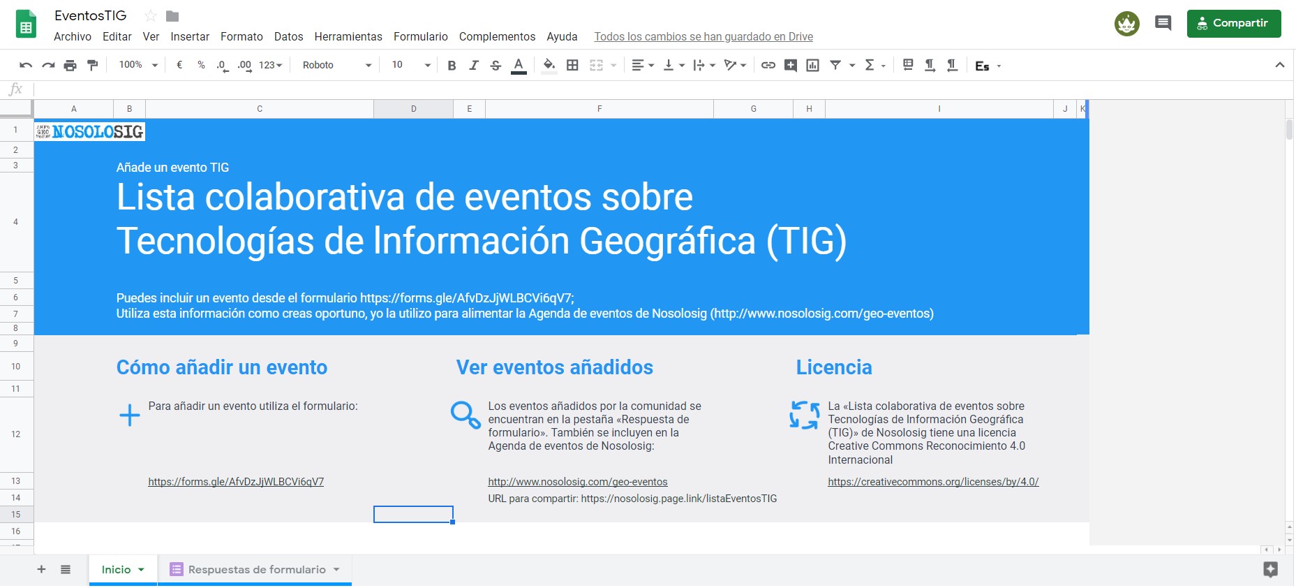
Task: Select the Paint format roller tool
Action: 93,65
